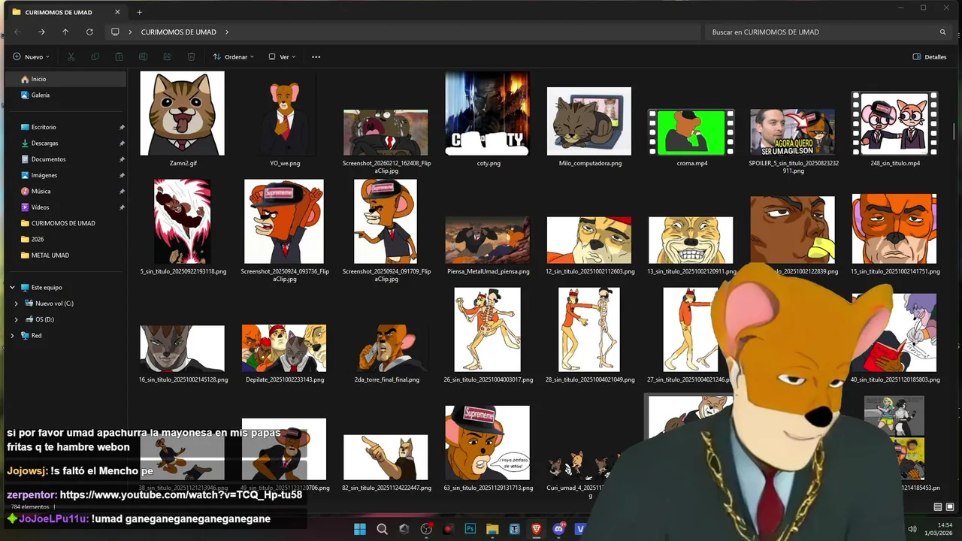Viewport: 962px width, 541px height.
Task: Expand chevron after CURIMOMOS DE UMAD in address bar
Action: [226, 32]
